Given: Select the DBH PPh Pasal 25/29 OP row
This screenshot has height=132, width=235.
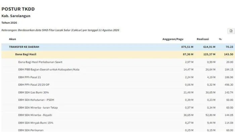Looking at the screenshot, I should tap(118, 85).
